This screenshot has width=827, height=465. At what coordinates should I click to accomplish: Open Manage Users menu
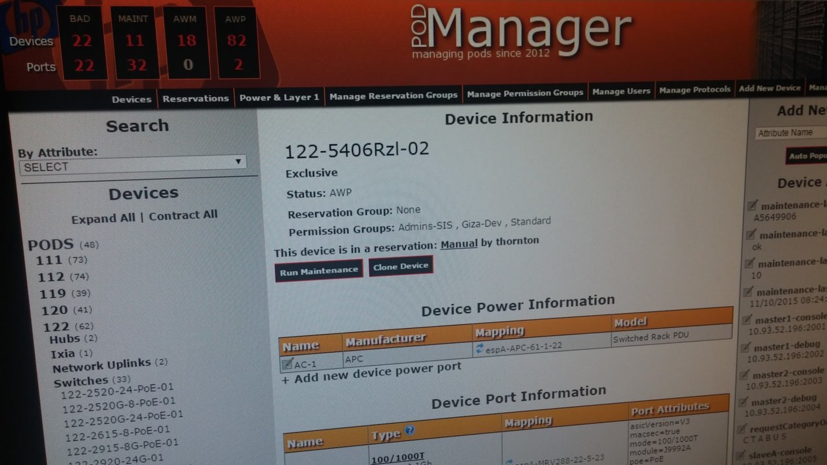(x=621, y=91)
